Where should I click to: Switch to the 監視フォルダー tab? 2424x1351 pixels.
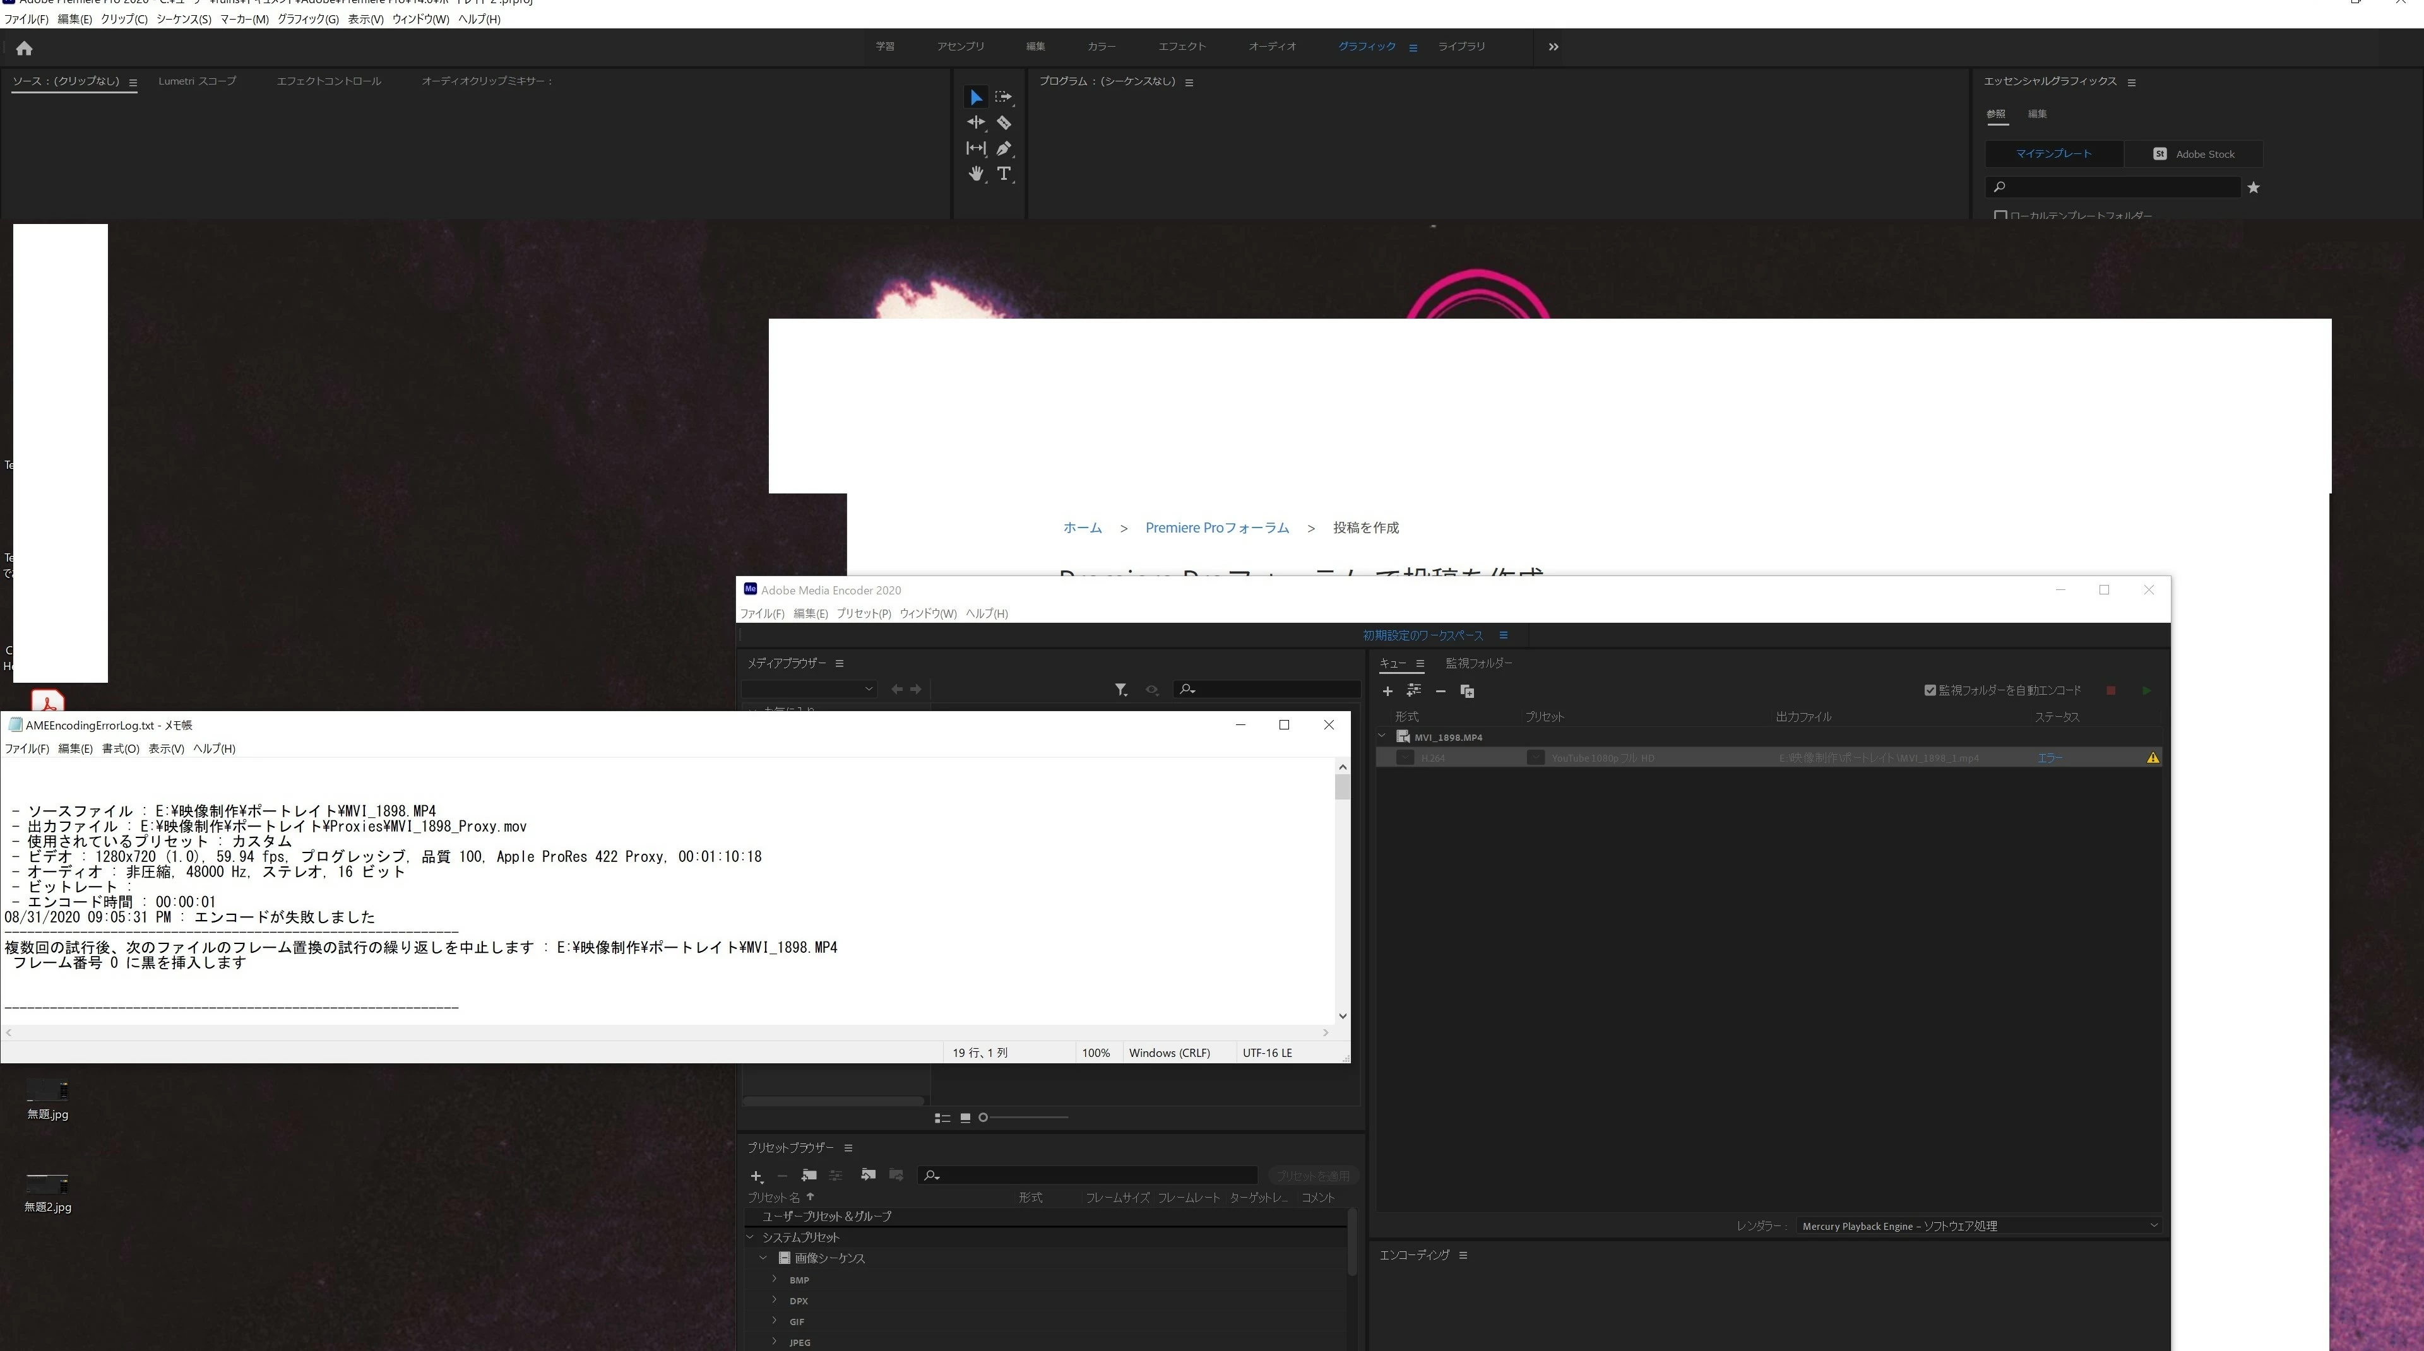(x=1478, y=663)
